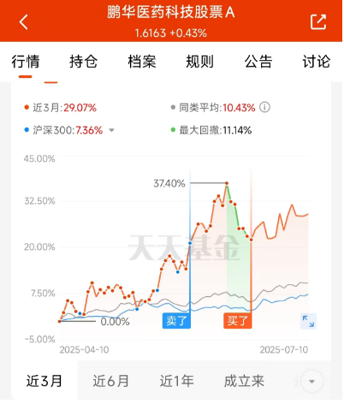Go back with the left arrow icon
This screenshot has height=404, width=344.
[24, 22]
